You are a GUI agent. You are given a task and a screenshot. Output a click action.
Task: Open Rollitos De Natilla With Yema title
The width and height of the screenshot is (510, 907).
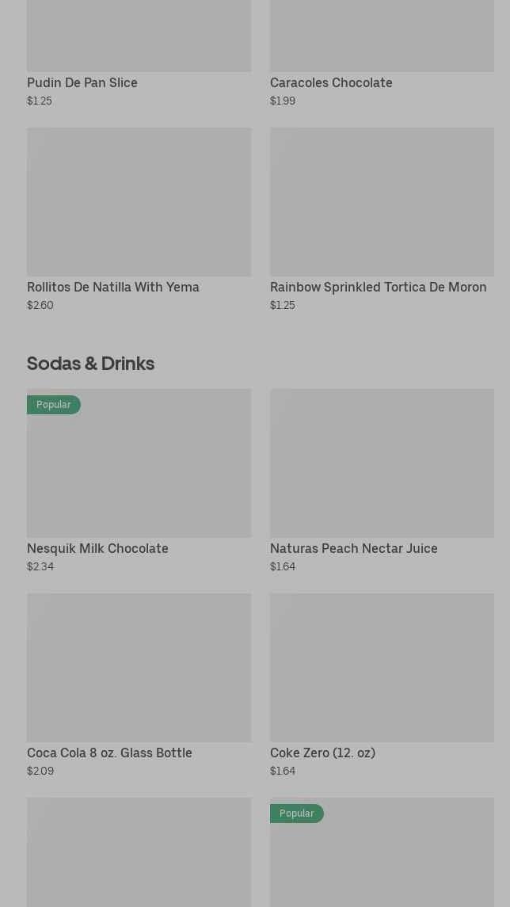click(x=113, y=287)
